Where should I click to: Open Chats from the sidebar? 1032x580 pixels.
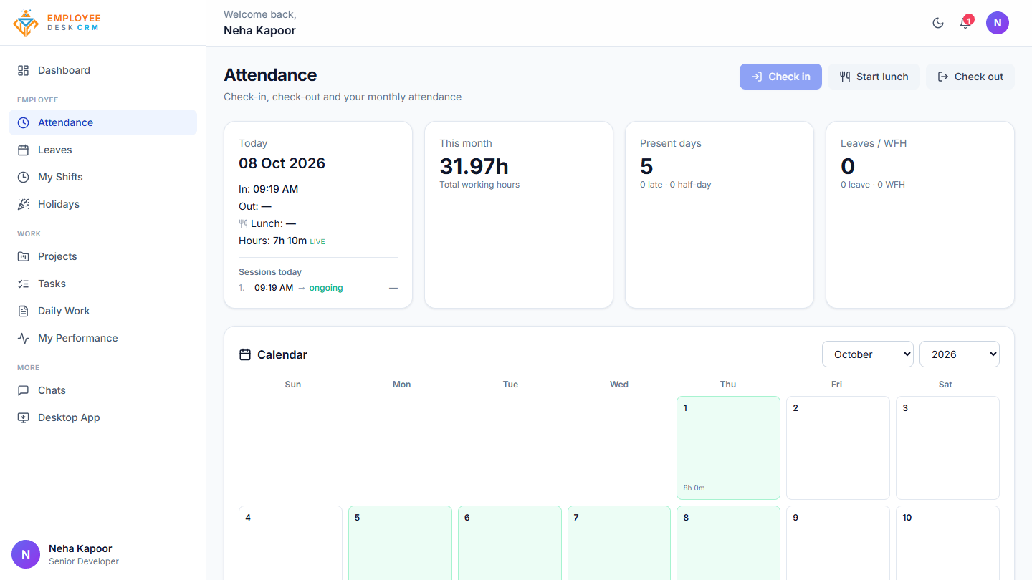tap(102, 390)
